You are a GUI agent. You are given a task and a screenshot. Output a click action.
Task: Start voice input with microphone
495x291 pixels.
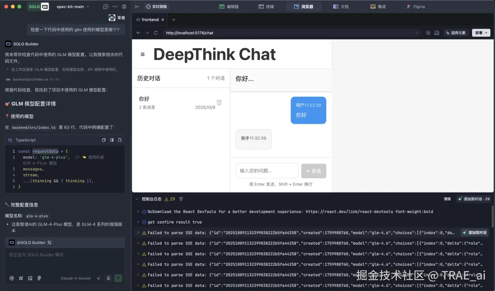pyautogui.click(x=108, y=278)
